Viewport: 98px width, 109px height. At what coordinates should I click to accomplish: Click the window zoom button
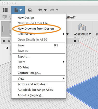point(14,3)
